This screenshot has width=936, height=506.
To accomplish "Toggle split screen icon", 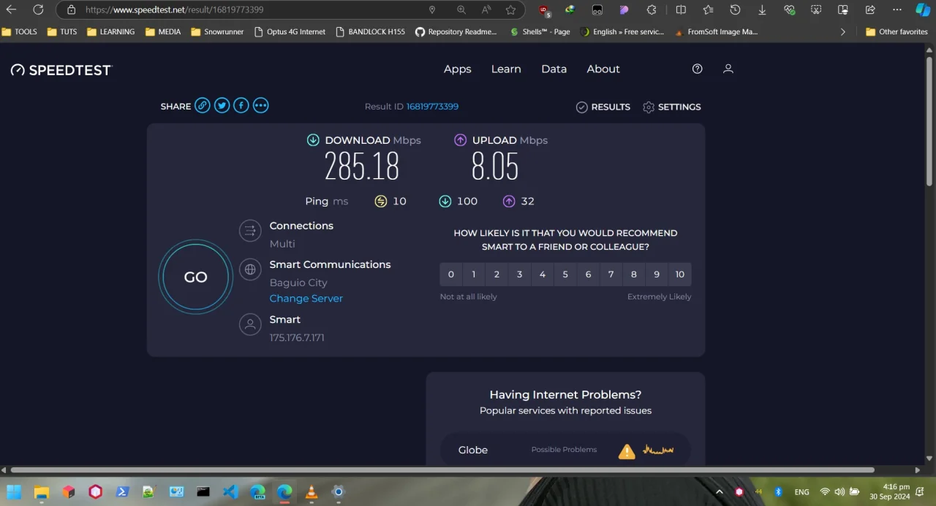I will tap(681, 9).
